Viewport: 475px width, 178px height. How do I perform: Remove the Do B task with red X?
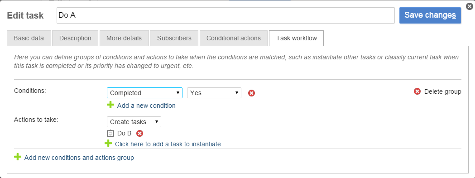click(x=139, y=134)
